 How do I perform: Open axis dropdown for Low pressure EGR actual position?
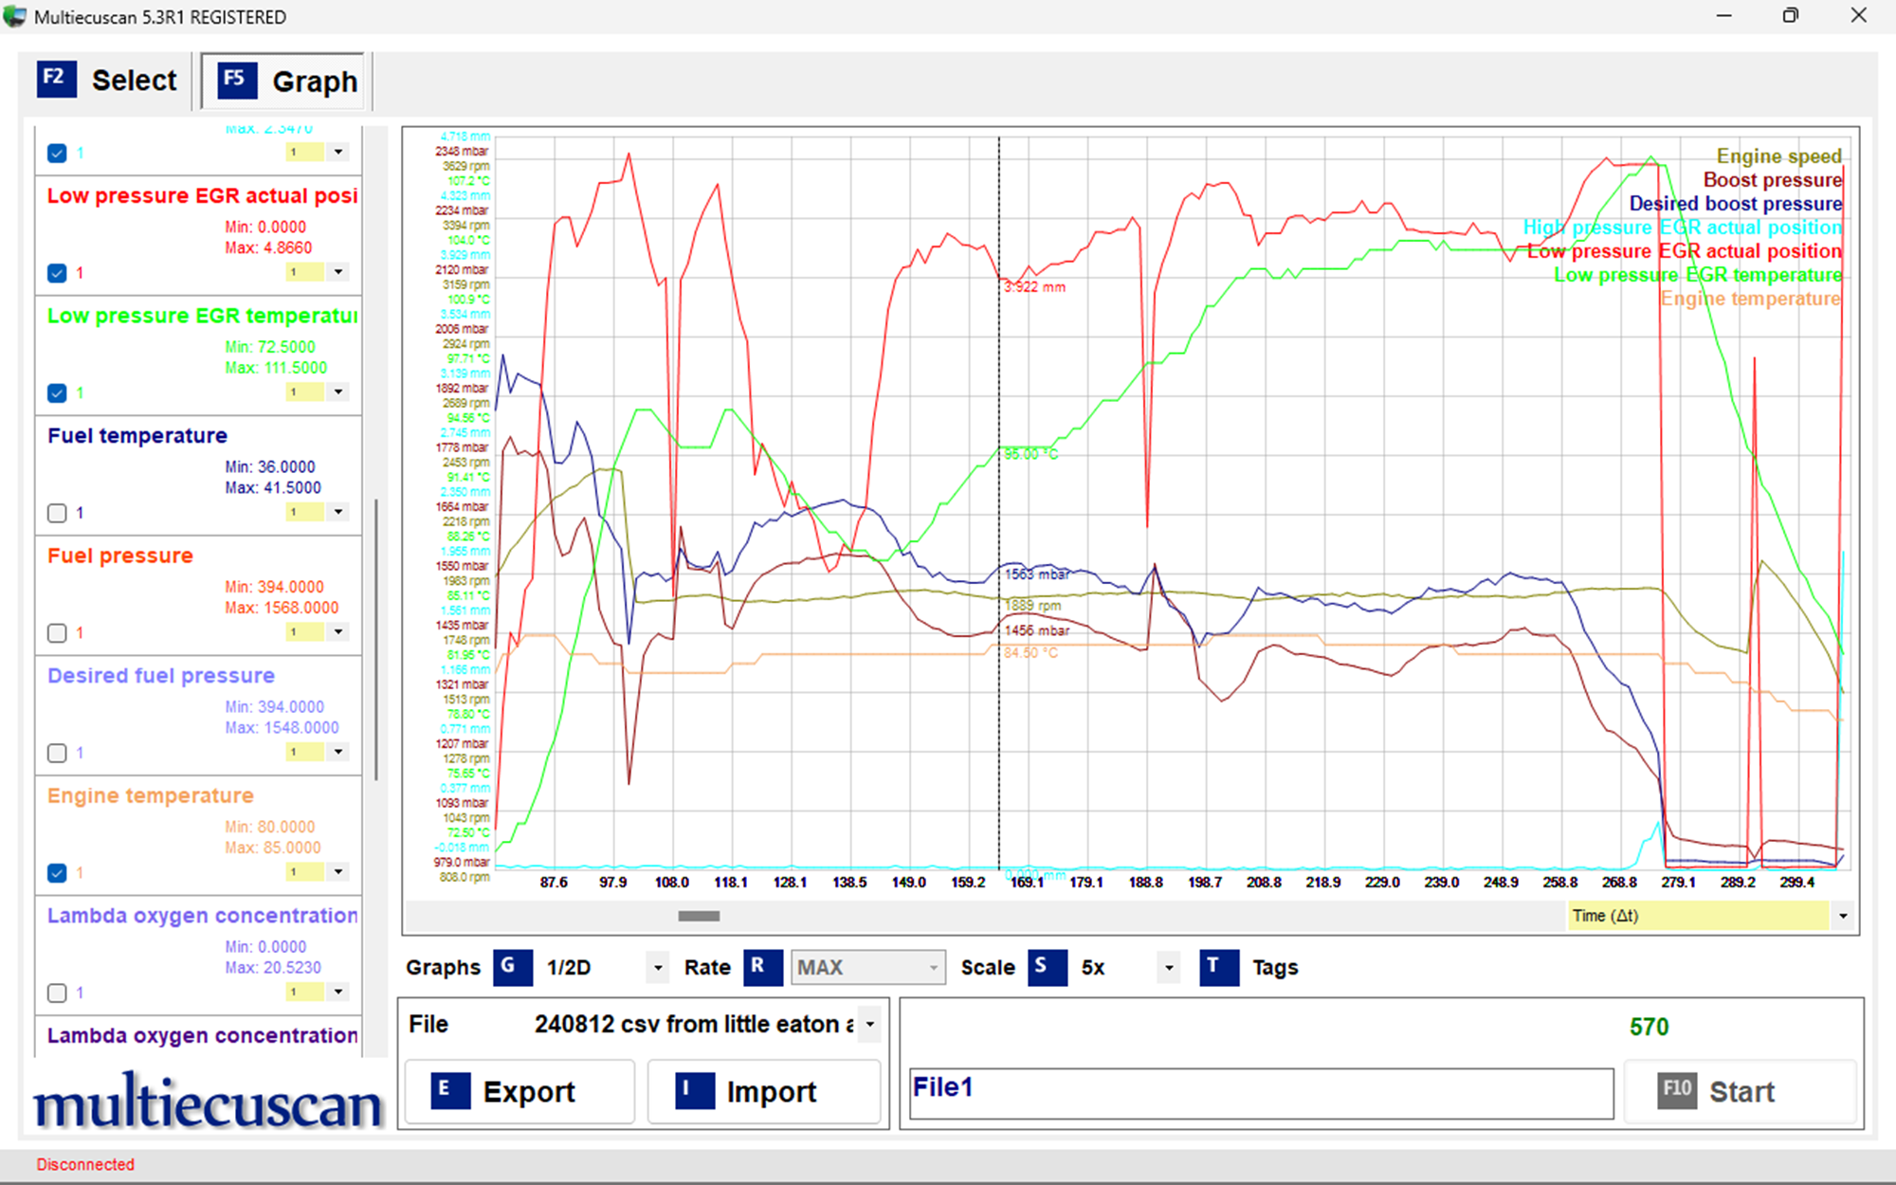(x=338, y=272)
